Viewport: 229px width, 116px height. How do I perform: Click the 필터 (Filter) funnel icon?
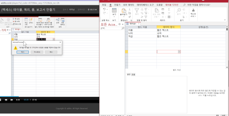point(137,11)
